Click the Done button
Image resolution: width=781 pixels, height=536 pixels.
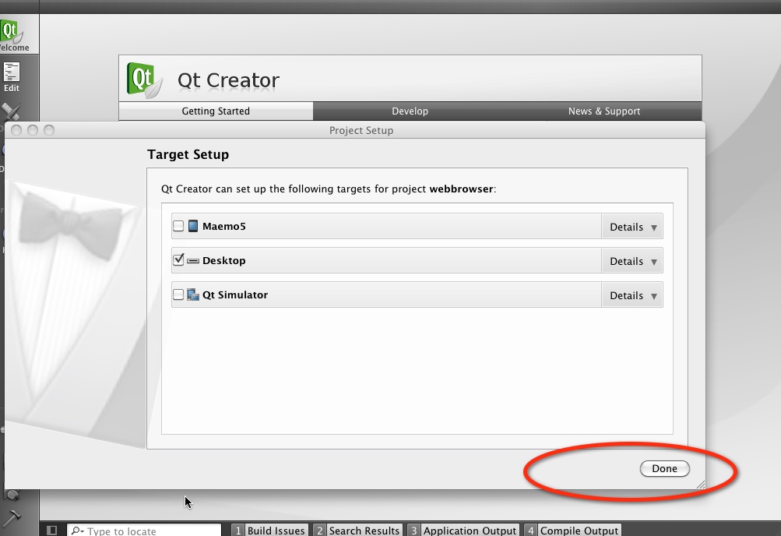(x=664, y=468)
